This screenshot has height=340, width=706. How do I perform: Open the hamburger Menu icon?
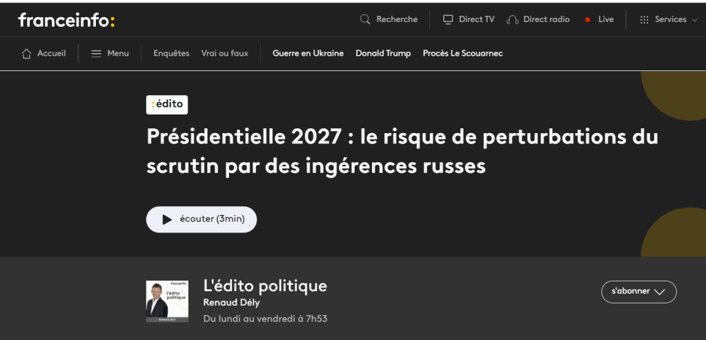[97, 54]
